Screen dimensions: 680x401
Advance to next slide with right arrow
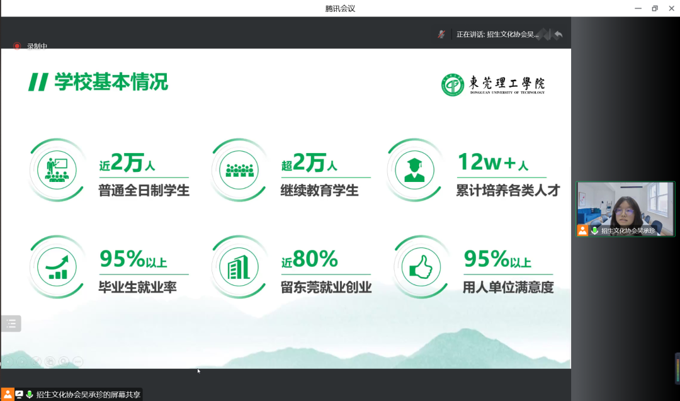point(22,361)
